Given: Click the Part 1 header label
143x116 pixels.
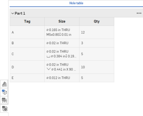Looking at the screenshot, I should pos(20,13).
